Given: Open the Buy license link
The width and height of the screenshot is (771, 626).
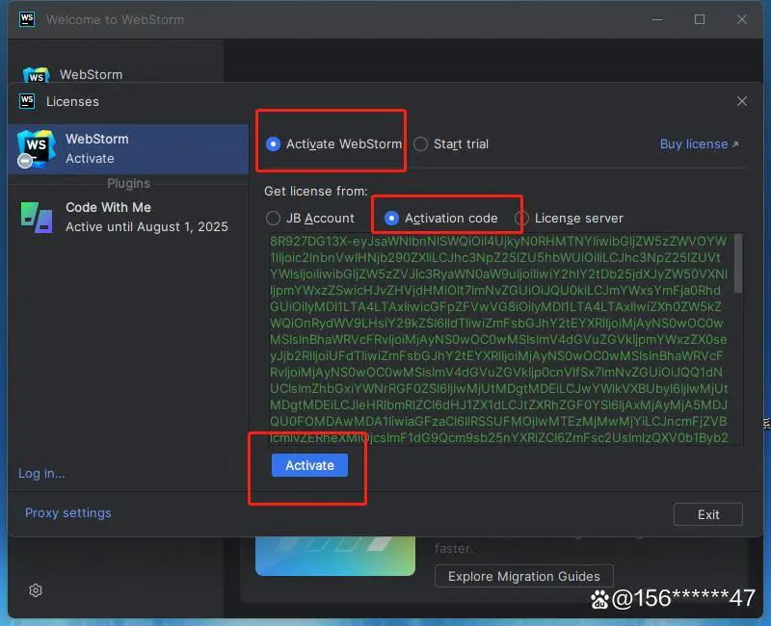Looking at the screenshot, I should click(x=699, y=144).
